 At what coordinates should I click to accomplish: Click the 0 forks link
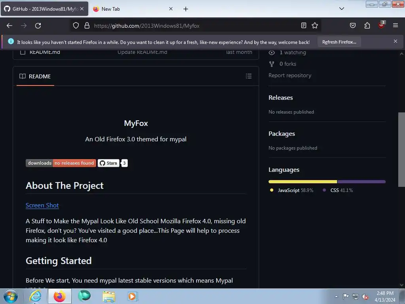[x=288, y=64]
